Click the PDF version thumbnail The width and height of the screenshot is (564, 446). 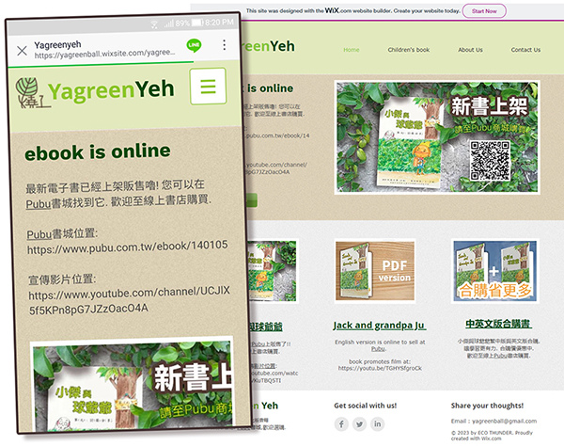tap(375, 271)
